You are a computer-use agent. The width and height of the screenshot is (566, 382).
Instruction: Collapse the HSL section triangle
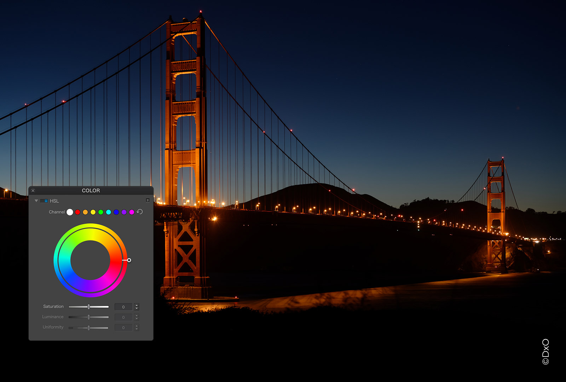point(36,201)
